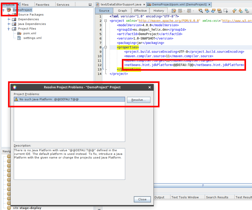
Task: Select the Source view button
Action: tap(104, 11)
